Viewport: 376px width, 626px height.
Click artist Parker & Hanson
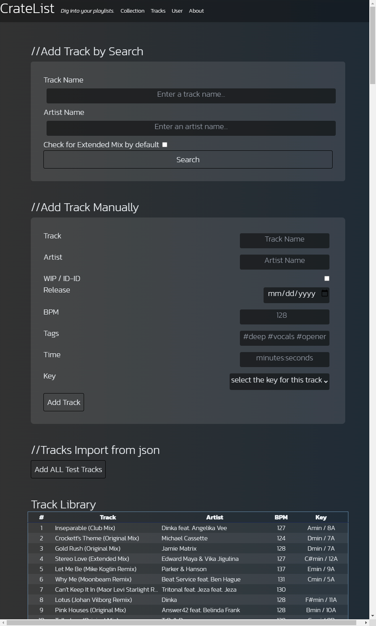(x=184, y=569)
